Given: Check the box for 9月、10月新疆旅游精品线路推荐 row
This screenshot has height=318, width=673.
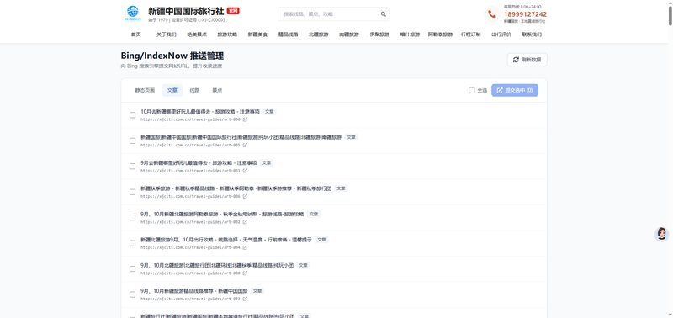Looking at the screenshot, I should pyautogui.click(x=133, y=294).
